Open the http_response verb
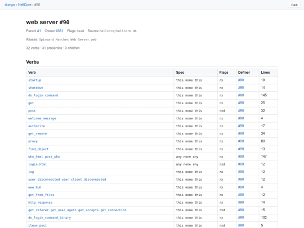The width and height of the screenshot is (304, 228). [41, 203]
